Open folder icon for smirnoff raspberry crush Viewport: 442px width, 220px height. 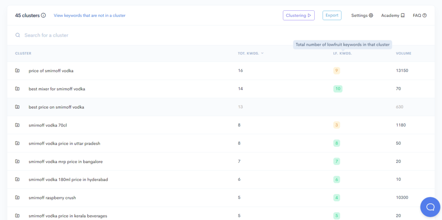[x=17, y=198]
